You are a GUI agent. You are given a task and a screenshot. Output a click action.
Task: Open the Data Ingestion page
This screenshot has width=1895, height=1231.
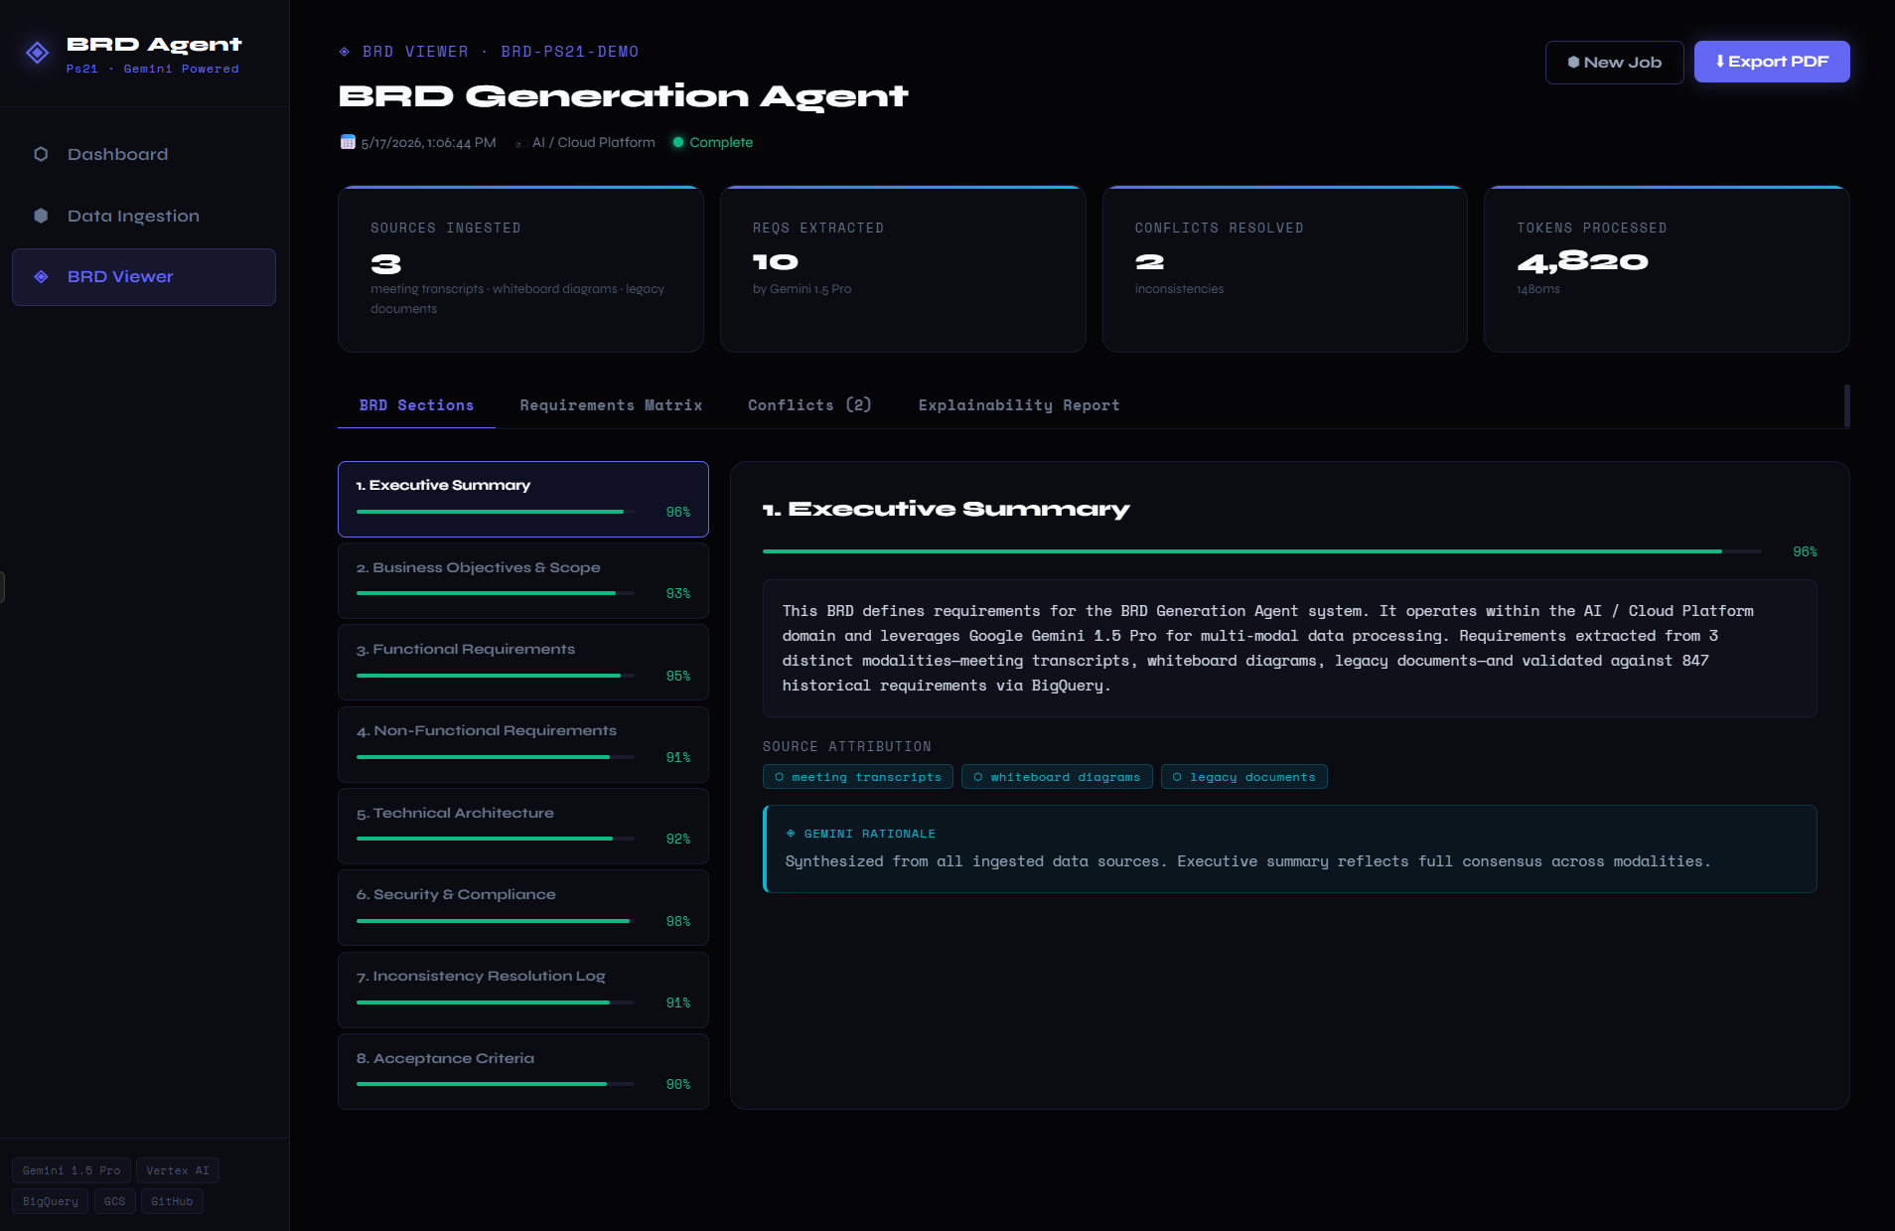144,216
